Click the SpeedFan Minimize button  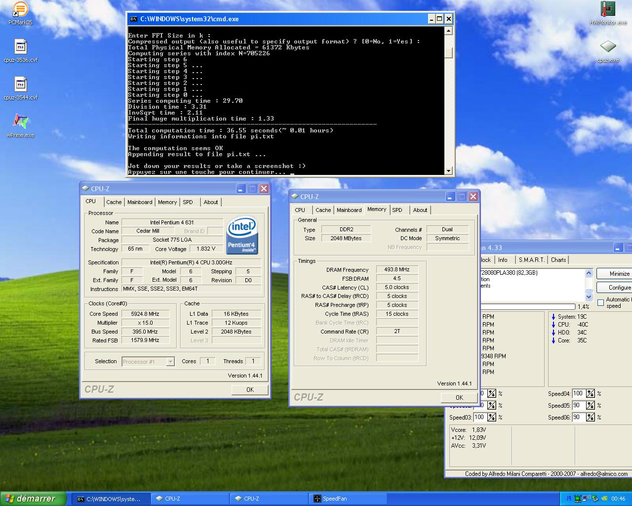[614, 274]
